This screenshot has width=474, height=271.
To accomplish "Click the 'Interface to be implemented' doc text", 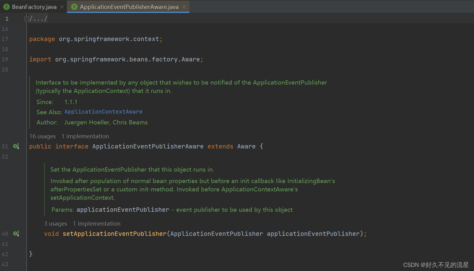I will click(181, 86).
